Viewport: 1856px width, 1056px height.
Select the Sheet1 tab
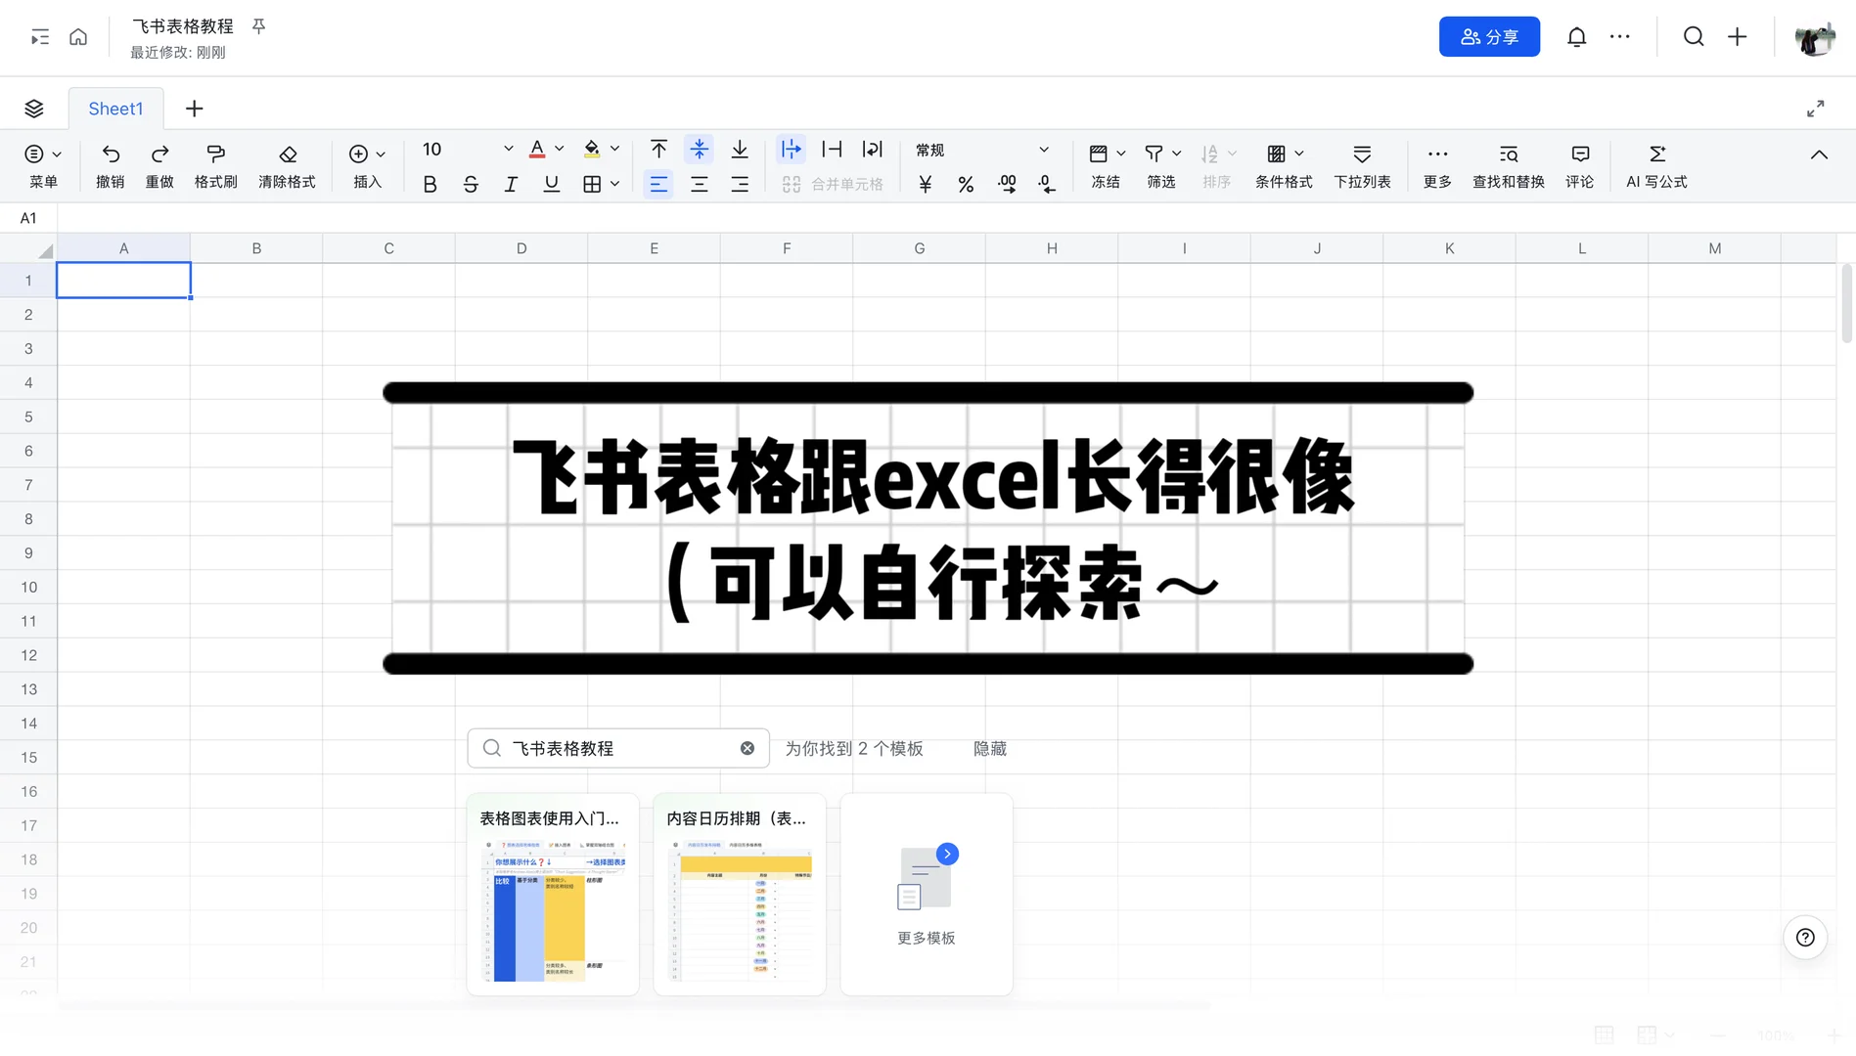pos(115,109)
